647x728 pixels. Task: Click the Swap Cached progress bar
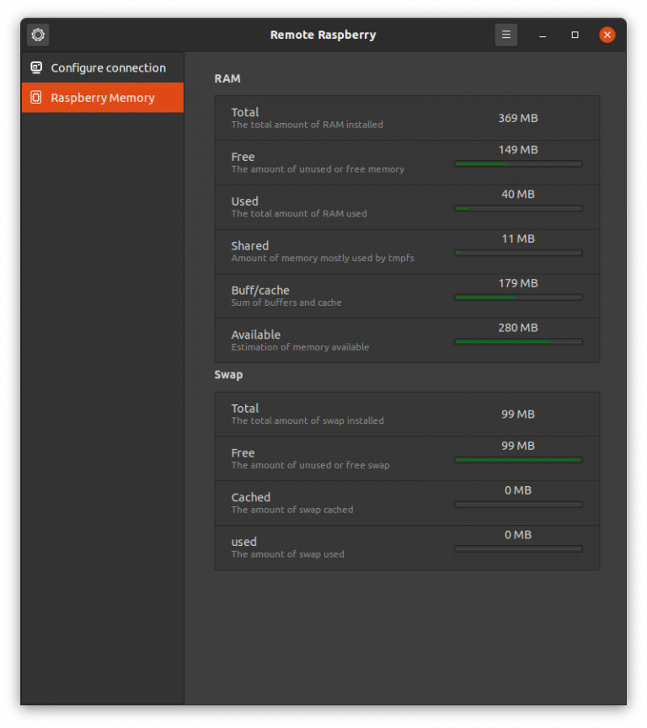click(x=518, y=505)
